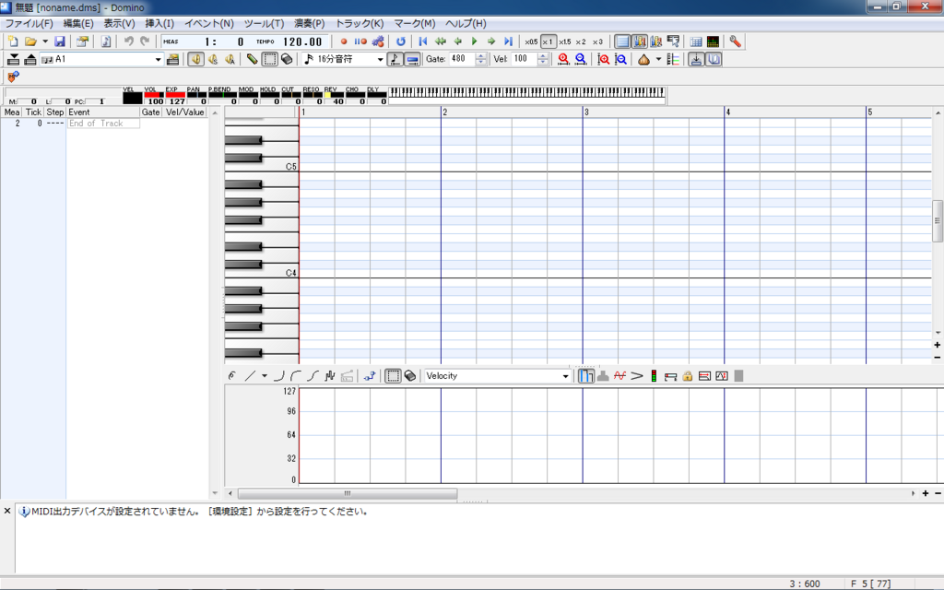The image size is (944, 590).
Task: Open the A1 track selector dropdown
Action: [159, 59]
